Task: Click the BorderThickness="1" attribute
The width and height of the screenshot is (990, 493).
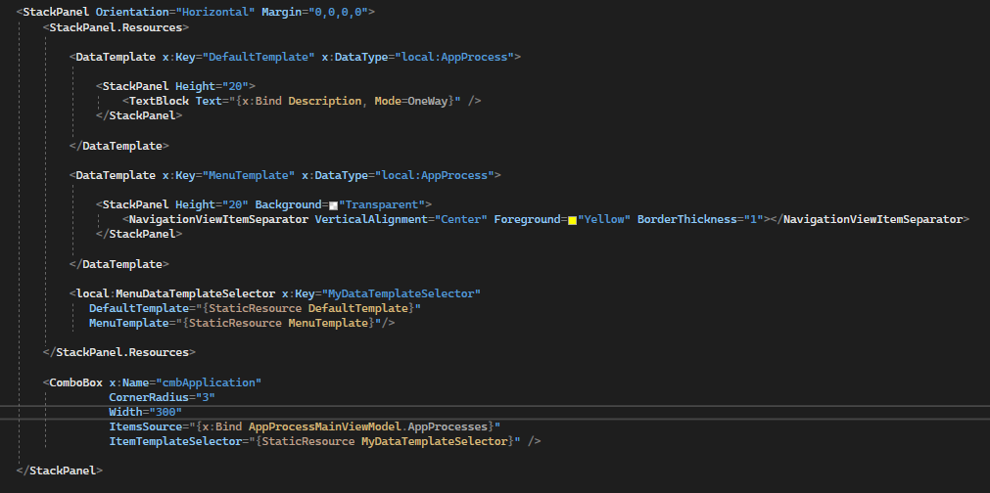Action: click(x=700, y=219)
